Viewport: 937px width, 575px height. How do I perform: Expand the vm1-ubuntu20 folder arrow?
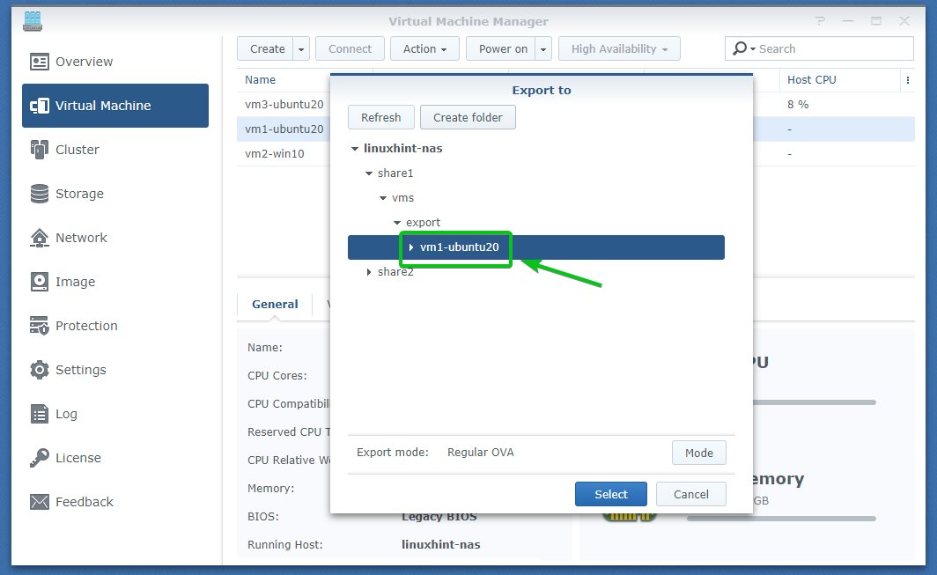pyautogui.click(x=411, y=247)
